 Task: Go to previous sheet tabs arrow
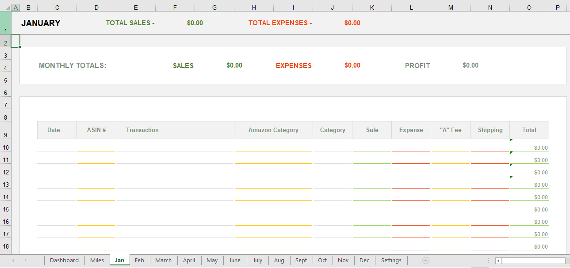(x=13, y=260)
